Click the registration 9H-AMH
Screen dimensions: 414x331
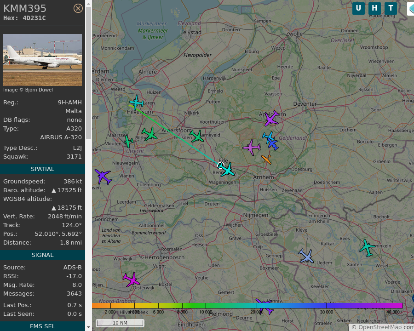click(x=70, y=103)
